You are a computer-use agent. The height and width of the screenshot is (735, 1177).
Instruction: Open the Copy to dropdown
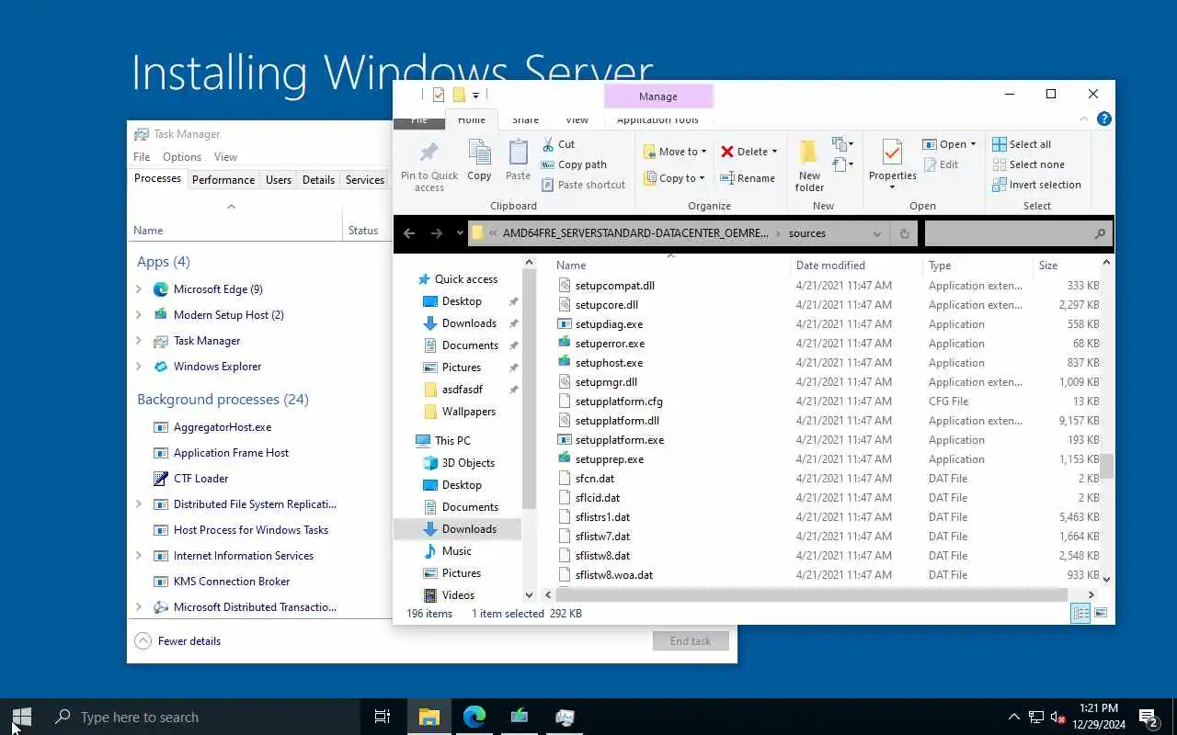tap(674, 178)
